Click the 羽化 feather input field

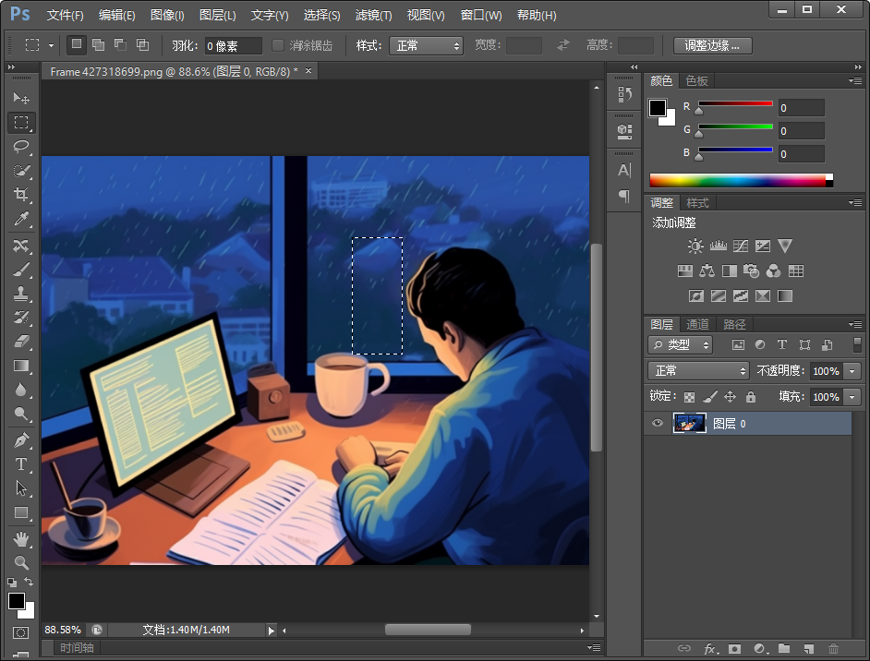(233, 45)
